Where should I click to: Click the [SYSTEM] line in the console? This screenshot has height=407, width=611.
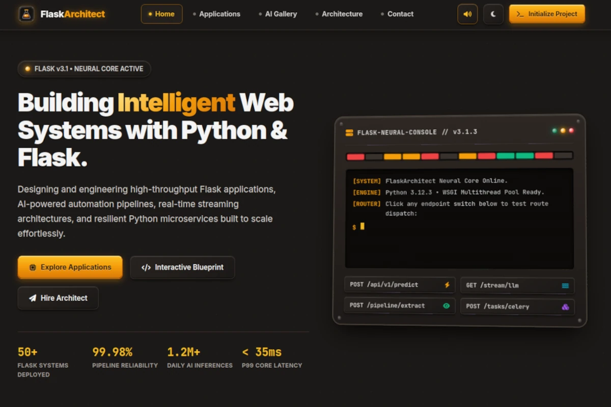(x=430, y=181)
